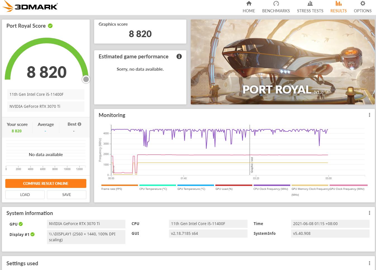The width and height of the screenshot is (376, 270).
Task: Open the Benchmarks gauge icon
Action: [276, 4]
